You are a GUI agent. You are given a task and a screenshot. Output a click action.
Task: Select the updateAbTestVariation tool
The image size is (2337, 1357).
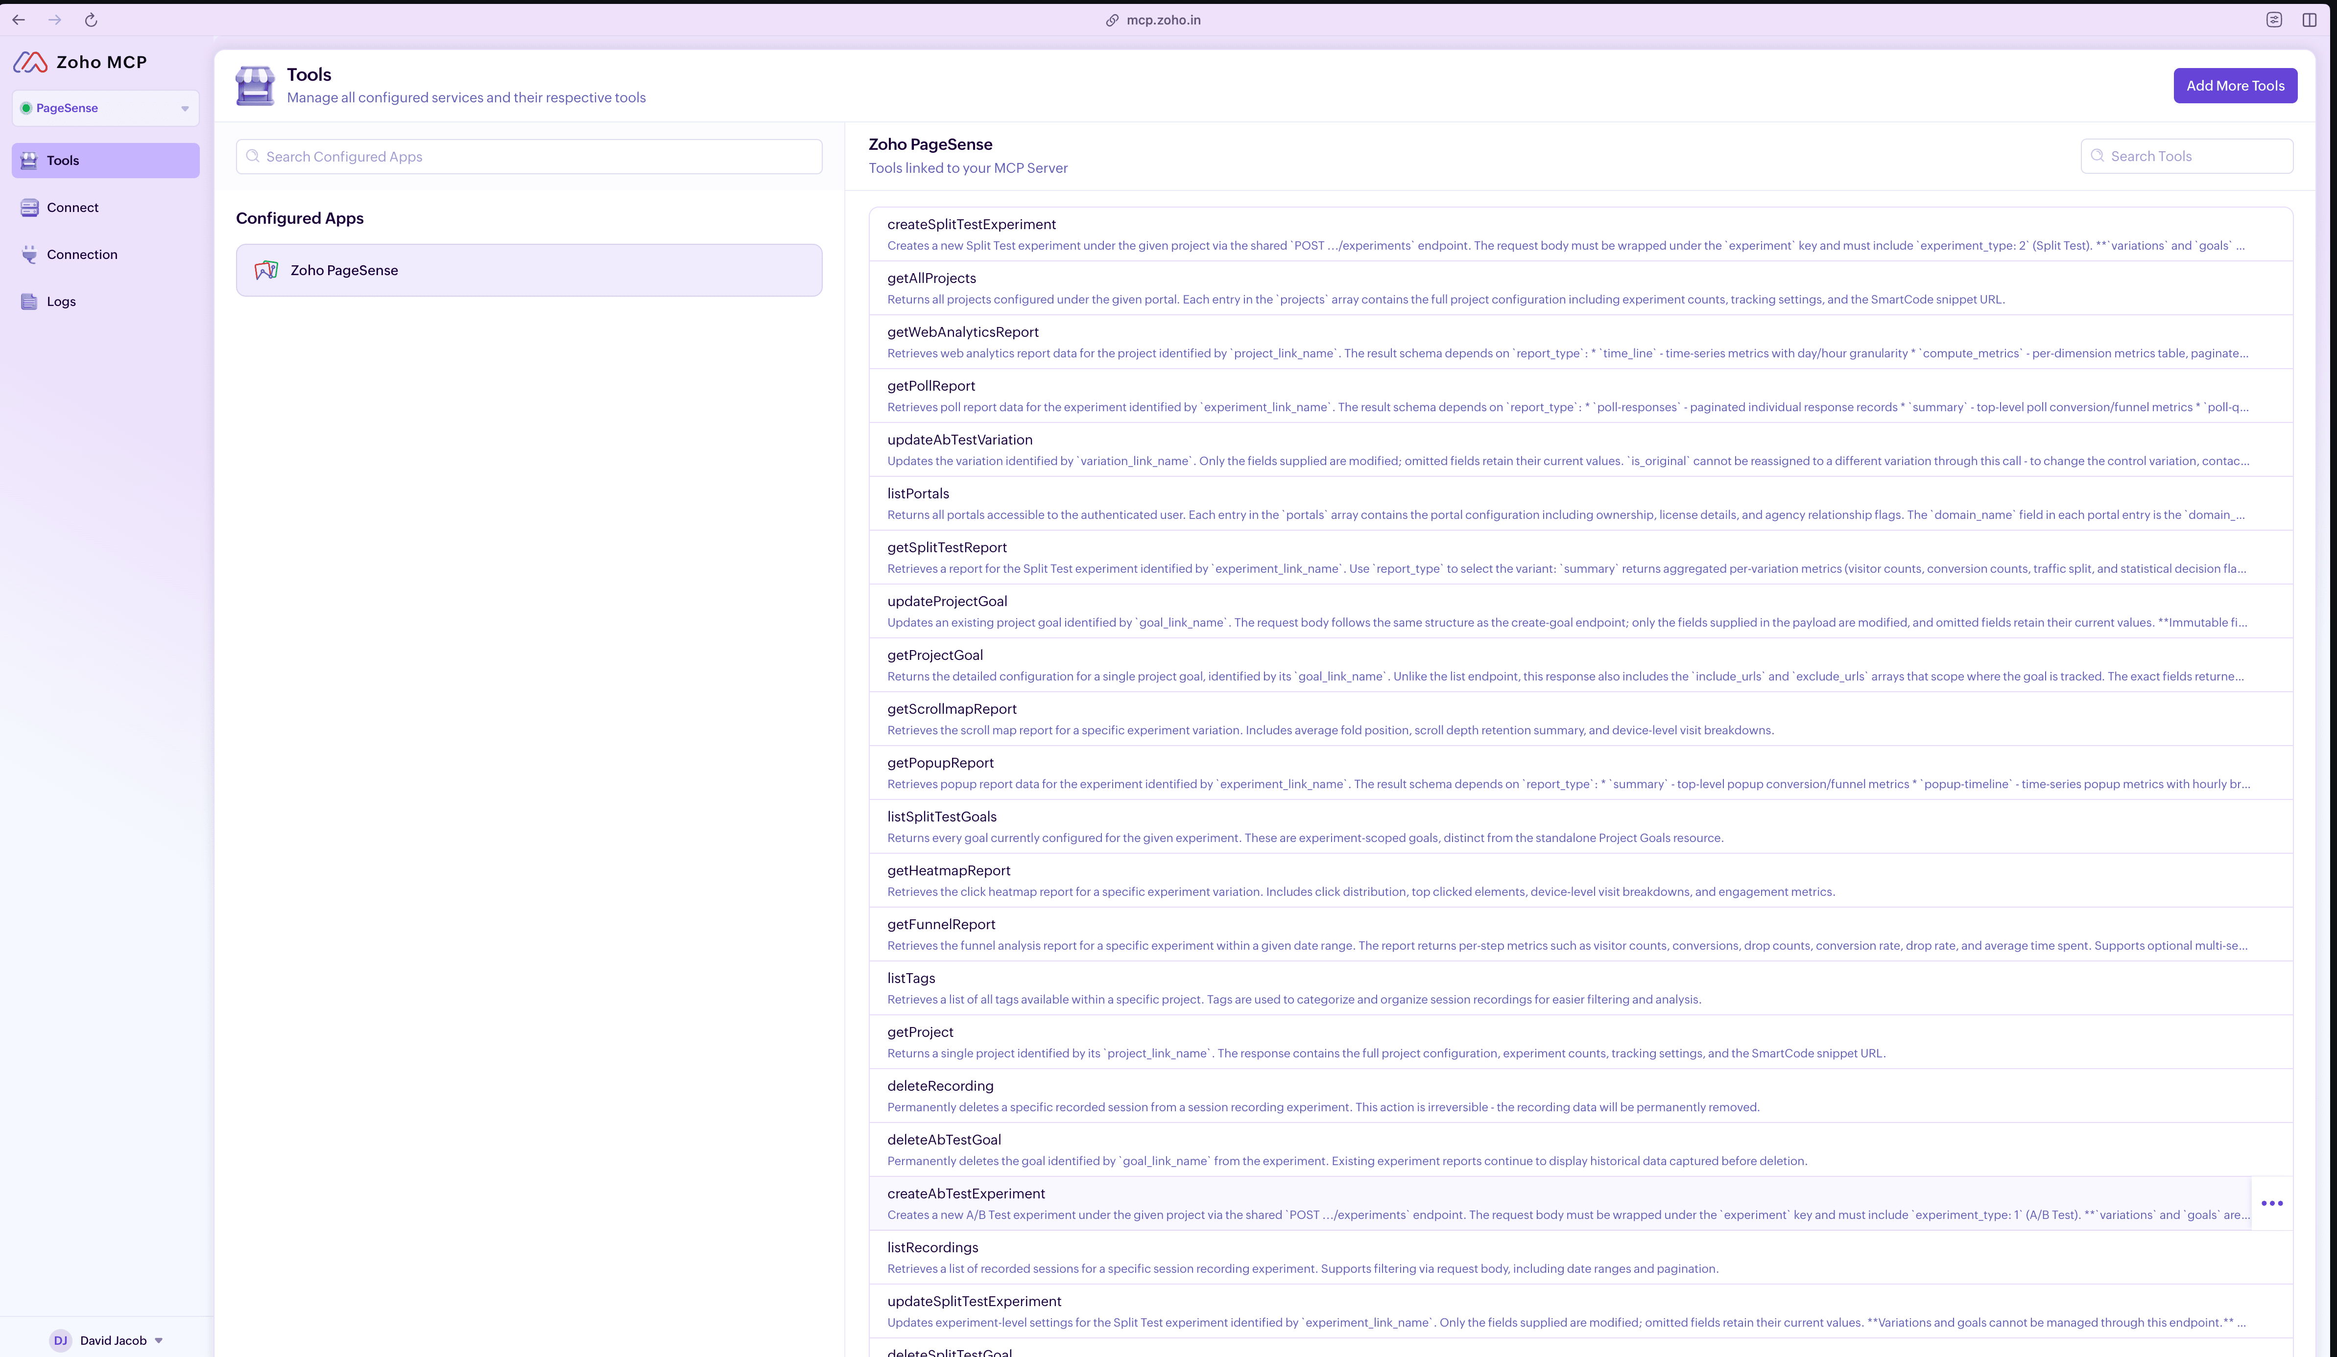click(x=1580, y=449)
